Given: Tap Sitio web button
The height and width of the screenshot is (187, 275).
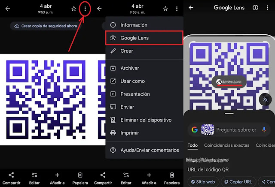Looking at the screenshot, I should pyautogui.click(x=202, y=182).
